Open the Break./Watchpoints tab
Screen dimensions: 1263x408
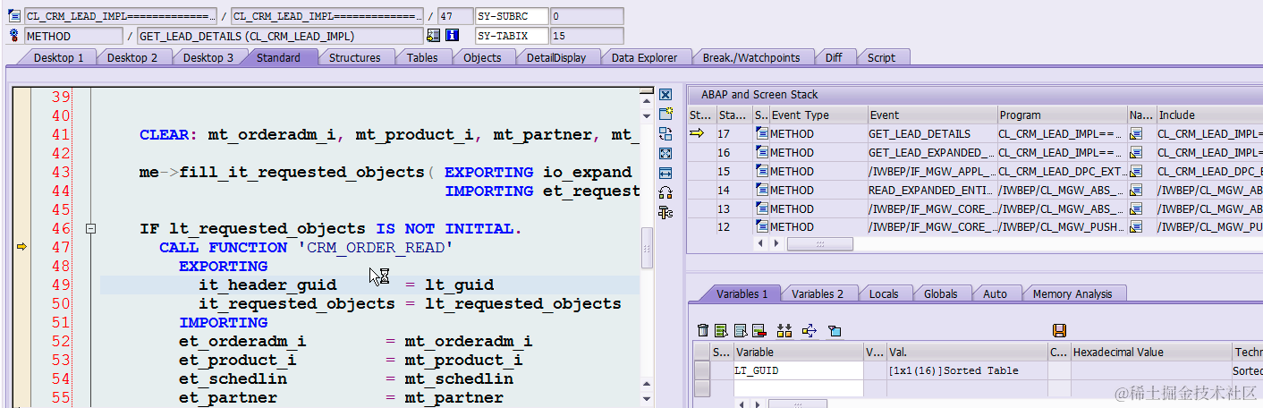pos(750,57)
